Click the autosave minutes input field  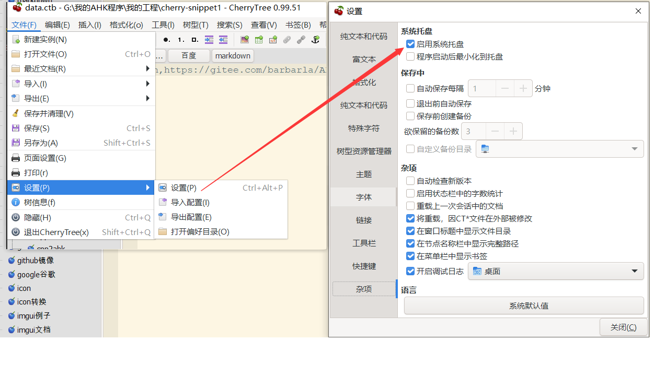[x=481, y=89]
